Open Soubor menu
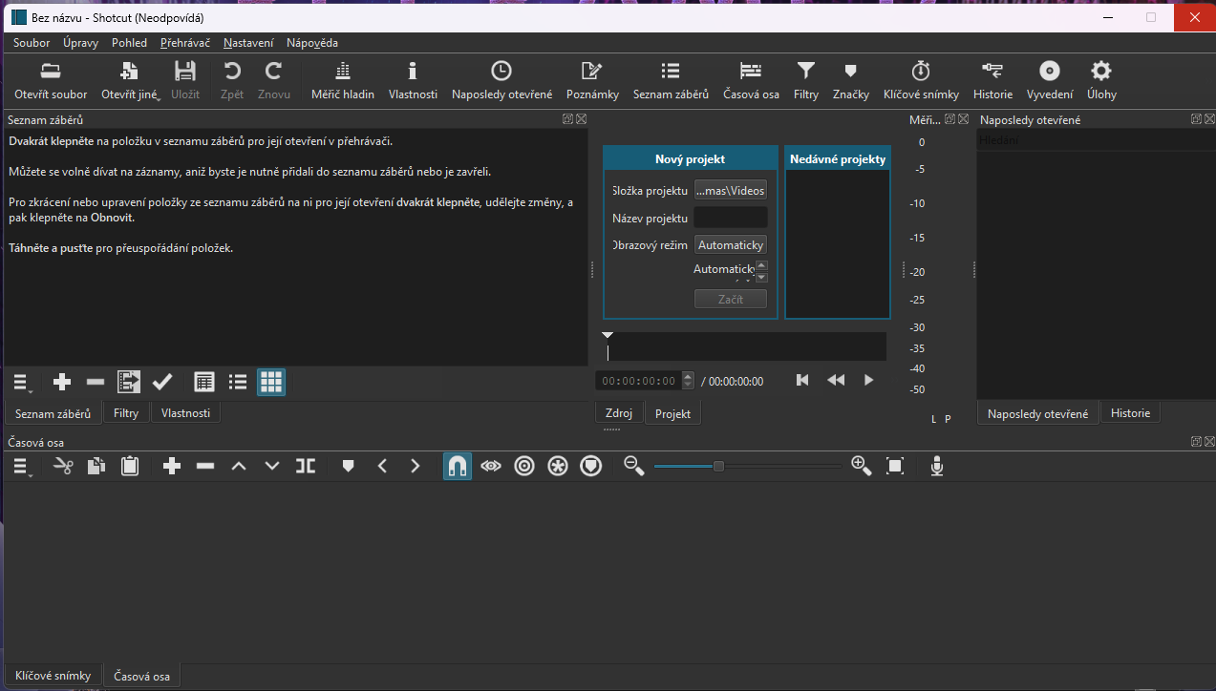 click(x=32, y=43)
